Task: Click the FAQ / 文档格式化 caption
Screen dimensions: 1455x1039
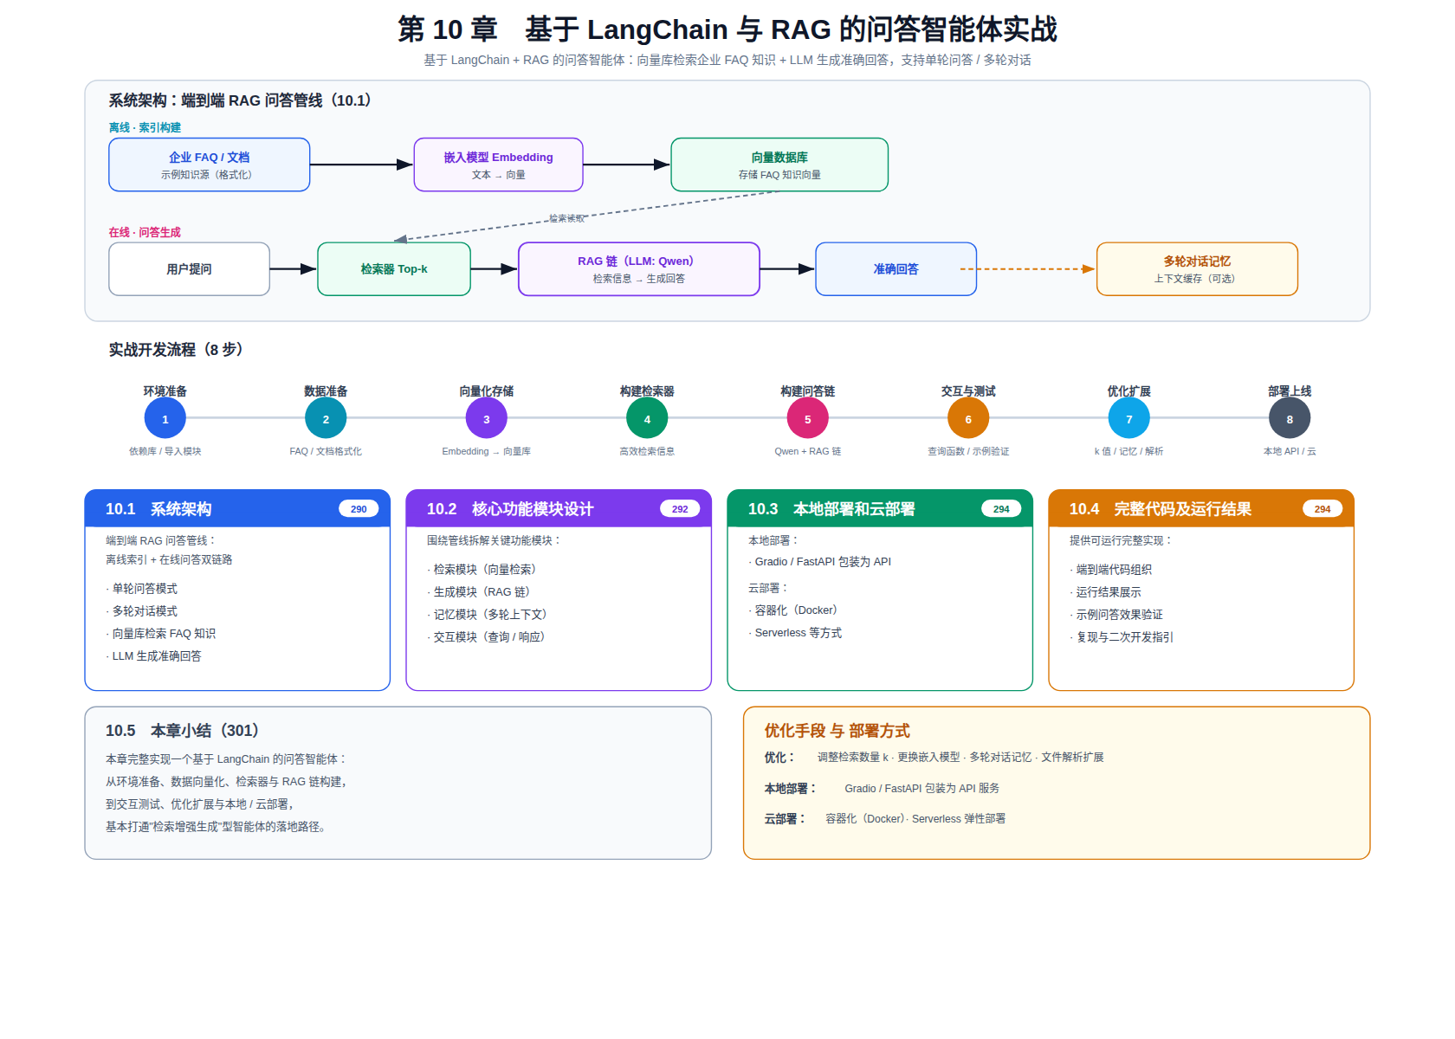Action: (x=326, y=451)
